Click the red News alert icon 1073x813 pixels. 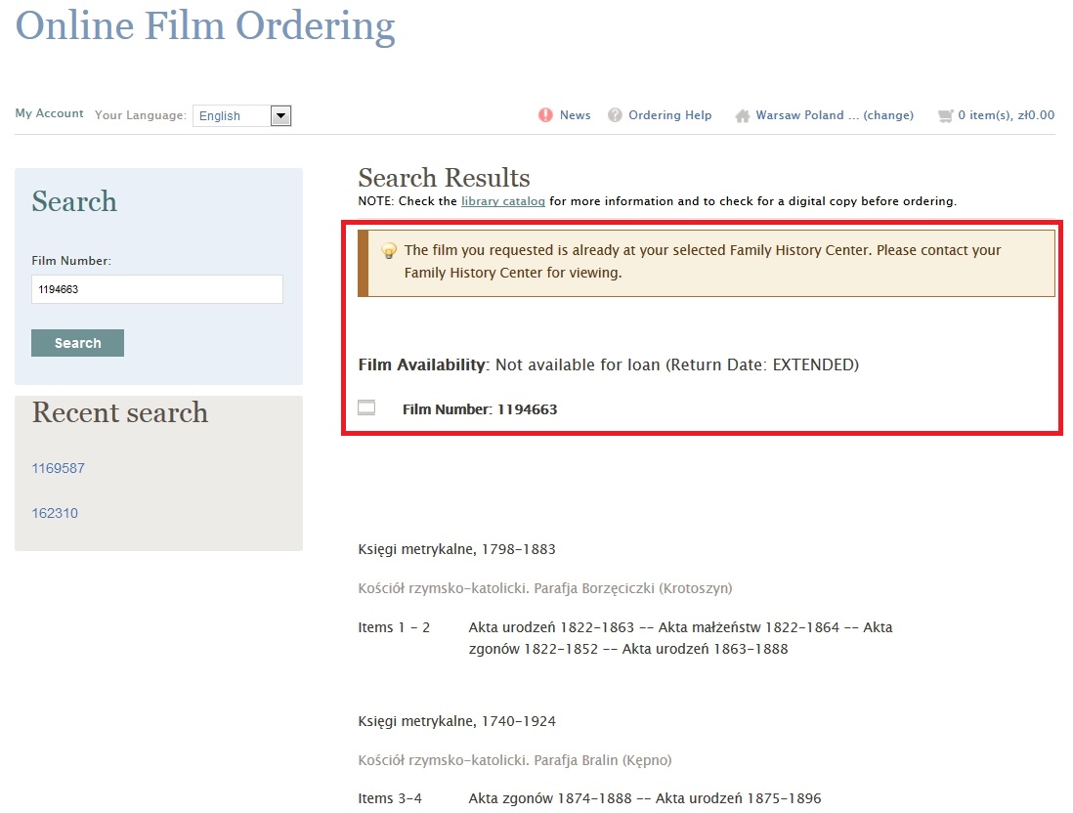(x=545, y=115)
